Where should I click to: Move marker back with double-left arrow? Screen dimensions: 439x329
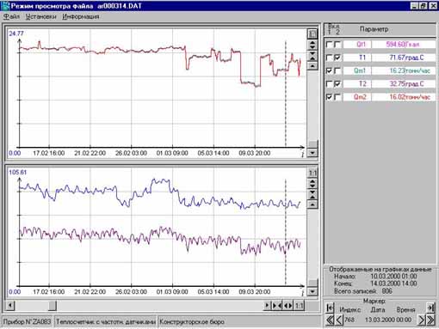(330, 320)
